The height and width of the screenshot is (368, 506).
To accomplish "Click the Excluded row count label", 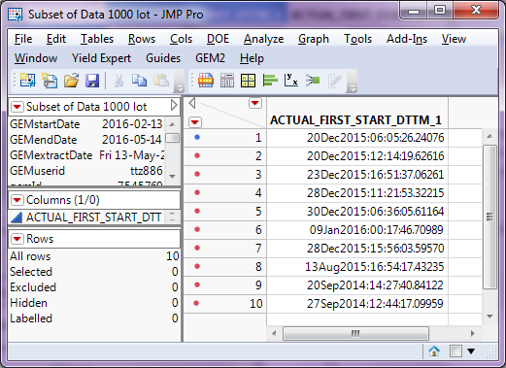I will pyautogui.click(x=33, y=287).
